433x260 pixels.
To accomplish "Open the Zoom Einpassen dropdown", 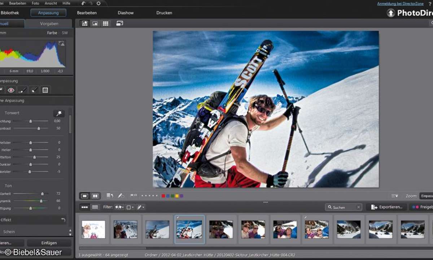I will click(x=426, y=196).
